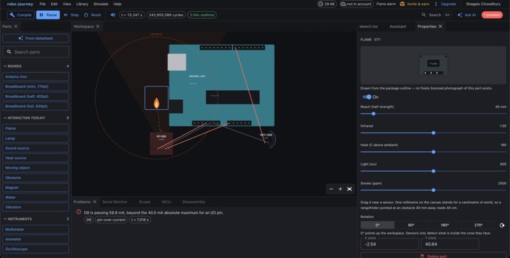510x258 pixels.
Task: Adjust the Infrared slider
Action: (433, 133)
